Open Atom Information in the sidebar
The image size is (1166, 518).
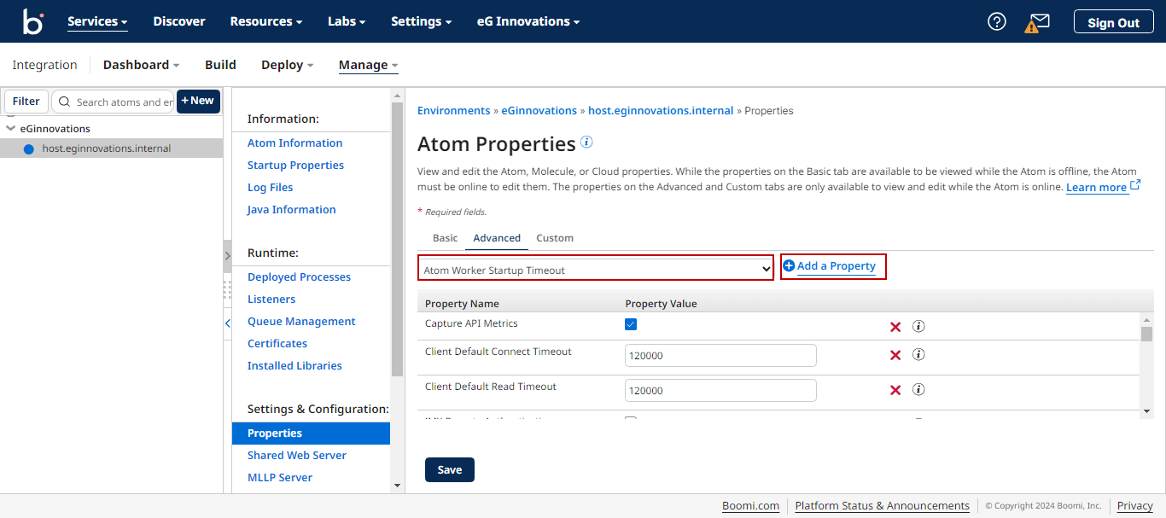tap(295, 143)
